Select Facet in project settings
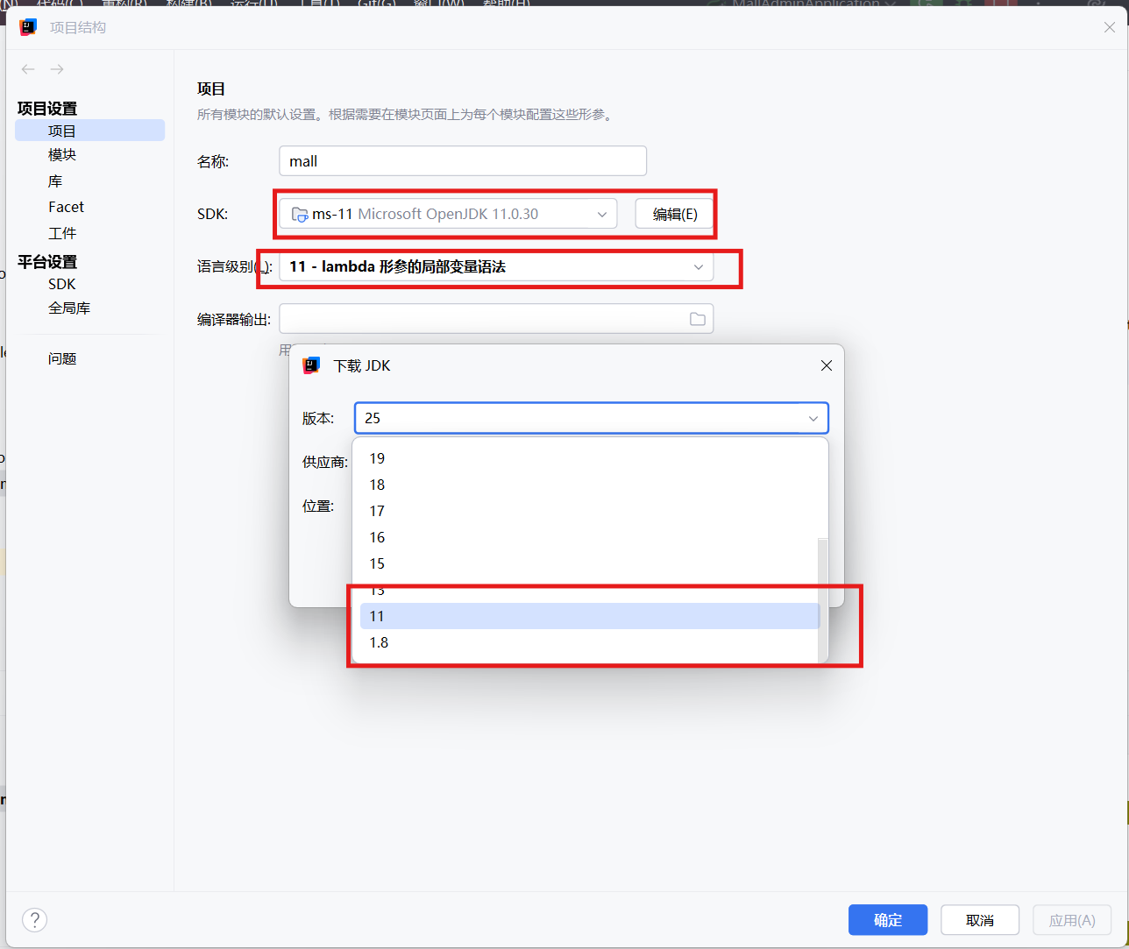This screenshot has width=1129, height=949. [x=66, y=207]
